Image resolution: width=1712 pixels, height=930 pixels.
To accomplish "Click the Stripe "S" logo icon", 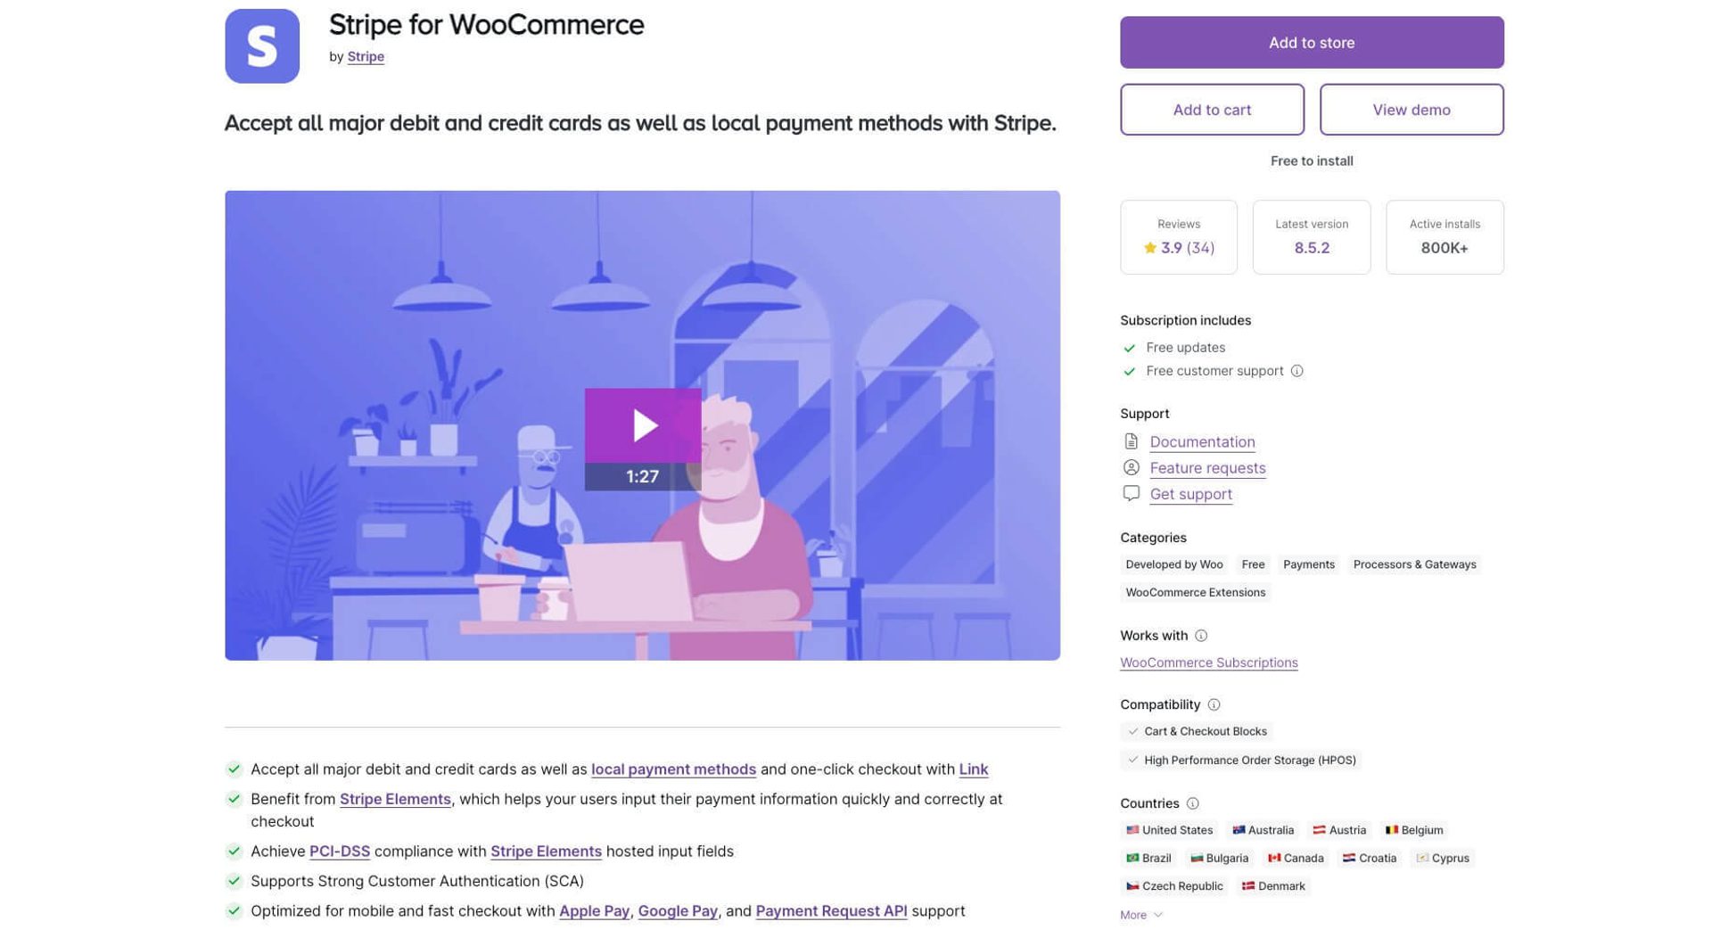I will (x=262, y=46).
